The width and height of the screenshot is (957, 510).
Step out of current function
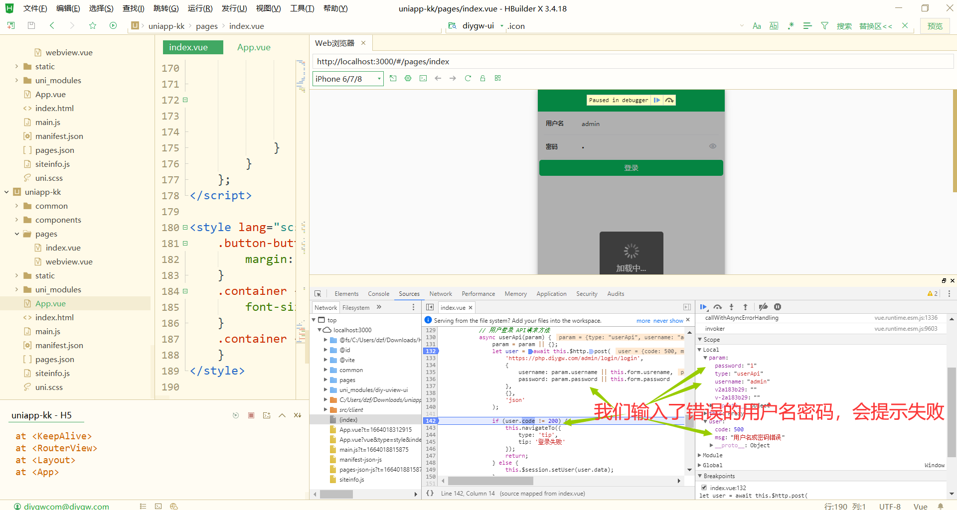745,307
